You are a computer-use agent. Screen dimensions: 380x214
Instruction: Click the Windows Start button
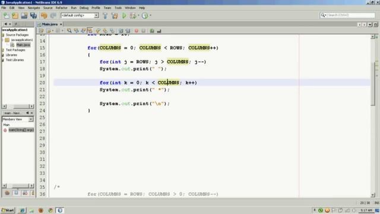coord(8,210)
